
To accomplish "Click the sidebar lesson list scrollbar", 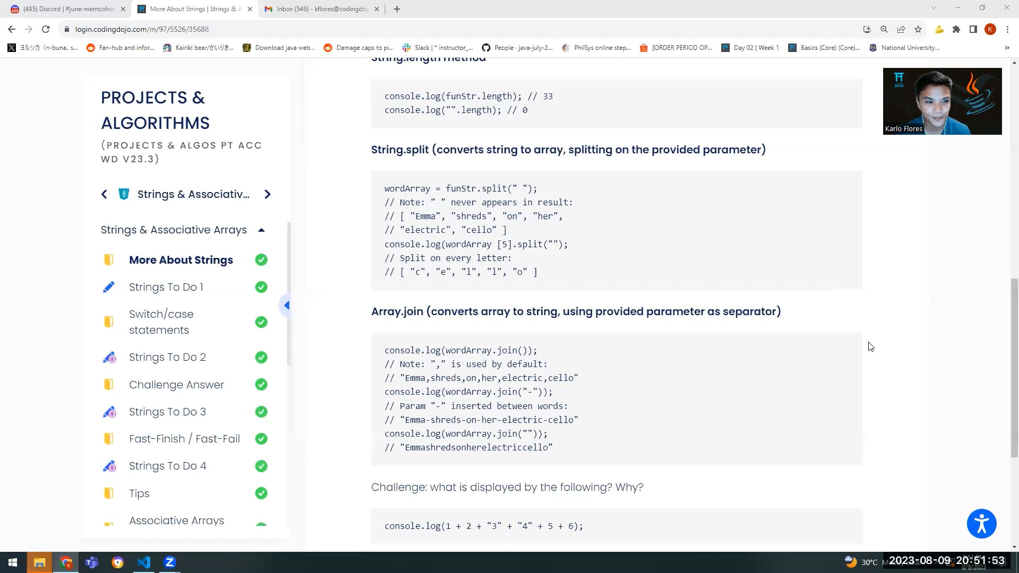I will point(289,293).
